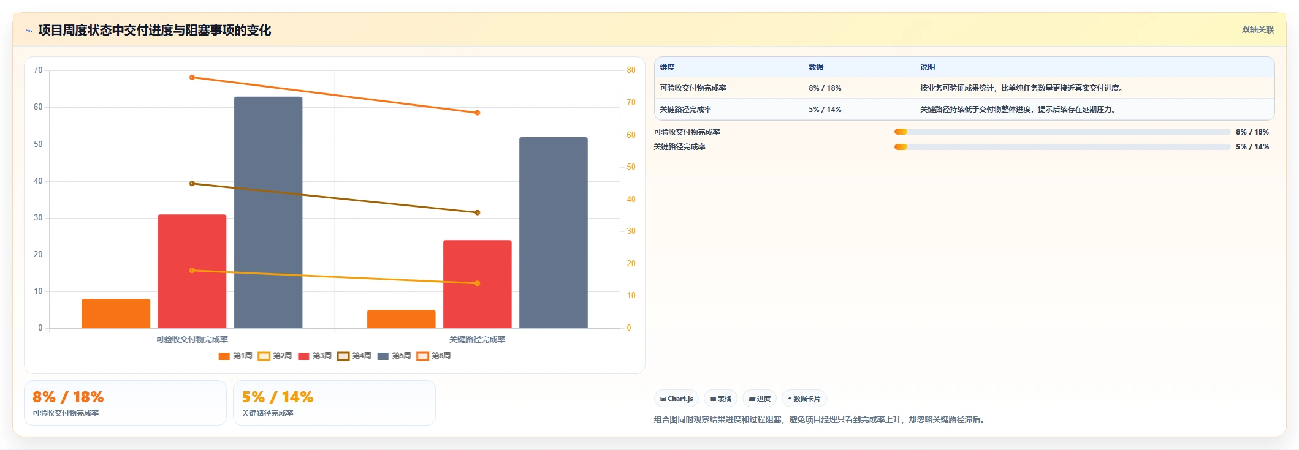Click the 关键路径完成率 progress bar
Viewport: 1299px width, 450px height.
1062,147
